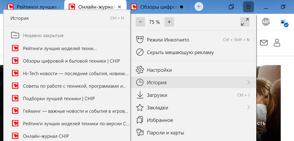This screenshot has width=294, height=141.
Task: Click the fullscreen expand arrows icon
Action: [245, 22]
